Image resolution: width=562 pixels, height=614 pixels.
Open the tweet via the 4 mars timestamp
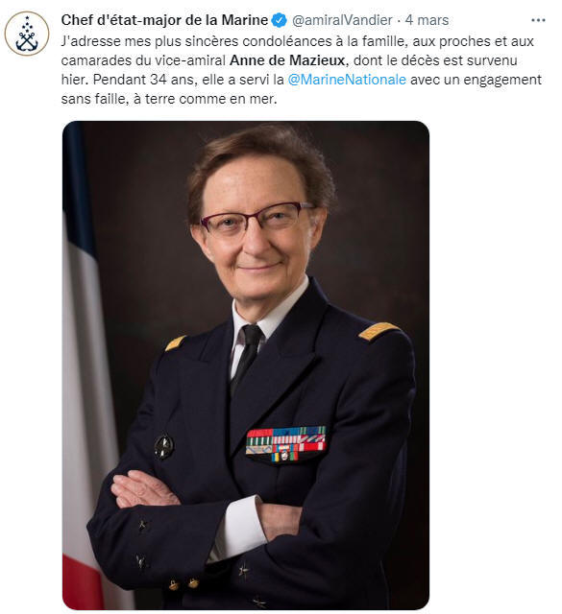(428, 20)
